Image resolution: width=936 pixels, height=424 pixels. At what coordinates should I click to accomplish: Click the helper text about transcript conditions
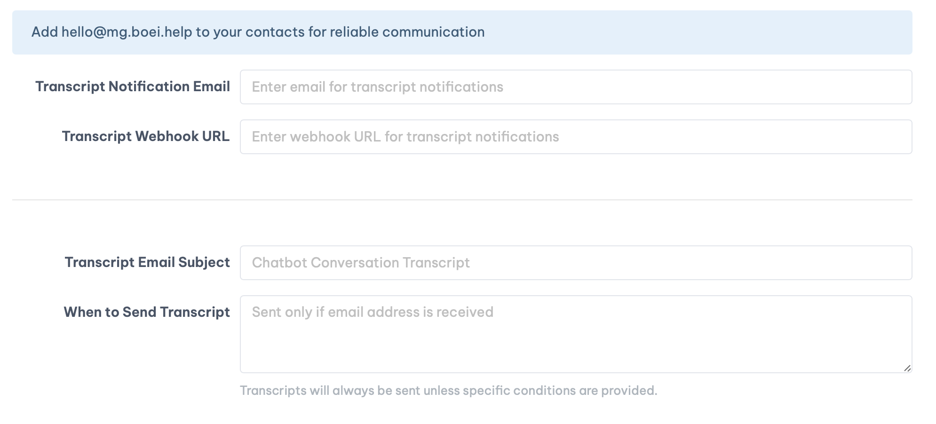click(x=448, y=391)
